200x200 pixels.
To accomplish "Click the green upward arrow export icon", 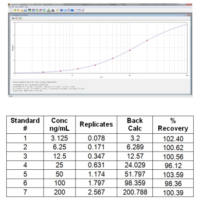I will [x=49, y=10].
